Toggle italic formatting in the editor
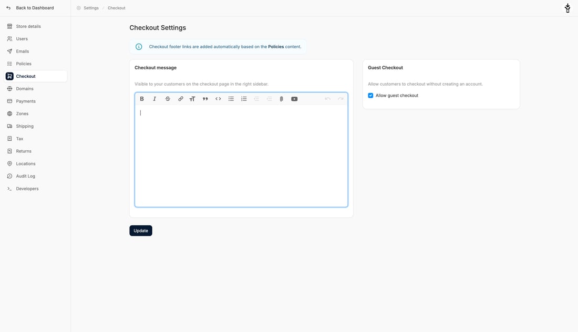Viewport: 578px width, 332px height. (x=154, y=99)
